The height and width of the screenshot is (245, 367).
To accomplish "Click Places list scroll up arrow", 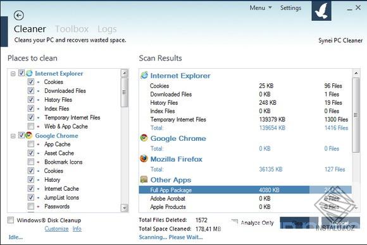I will click(125, 73).
